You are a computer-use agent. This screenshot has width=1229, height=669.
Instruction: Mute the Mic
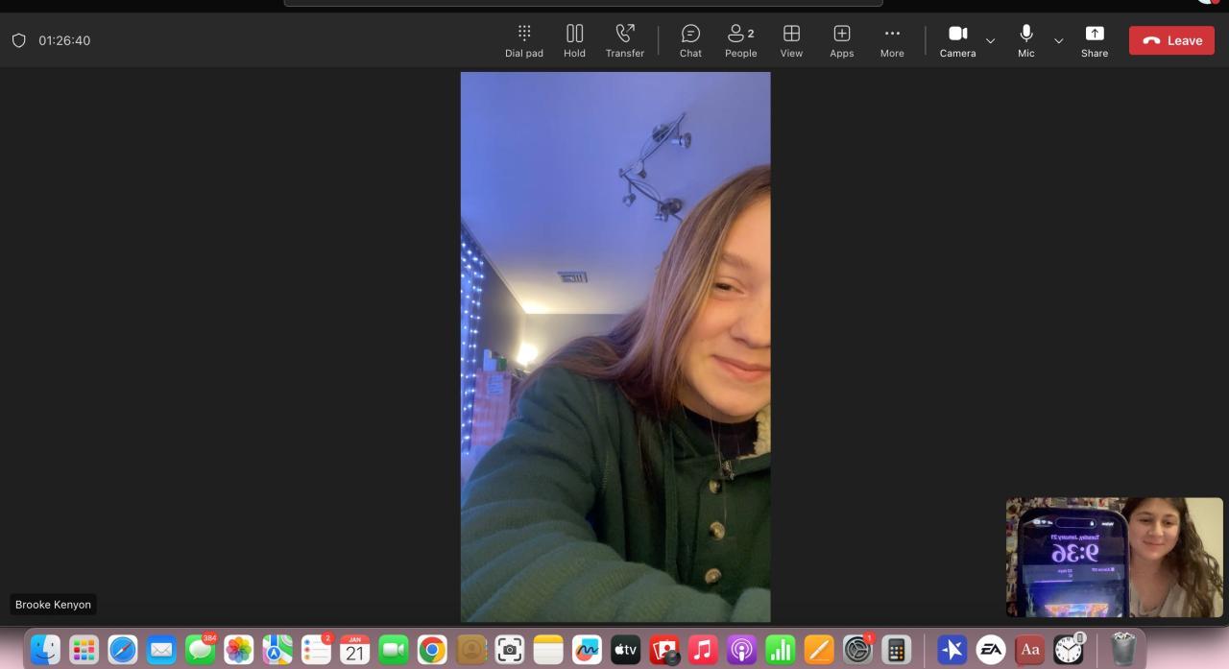[1025, 40]
